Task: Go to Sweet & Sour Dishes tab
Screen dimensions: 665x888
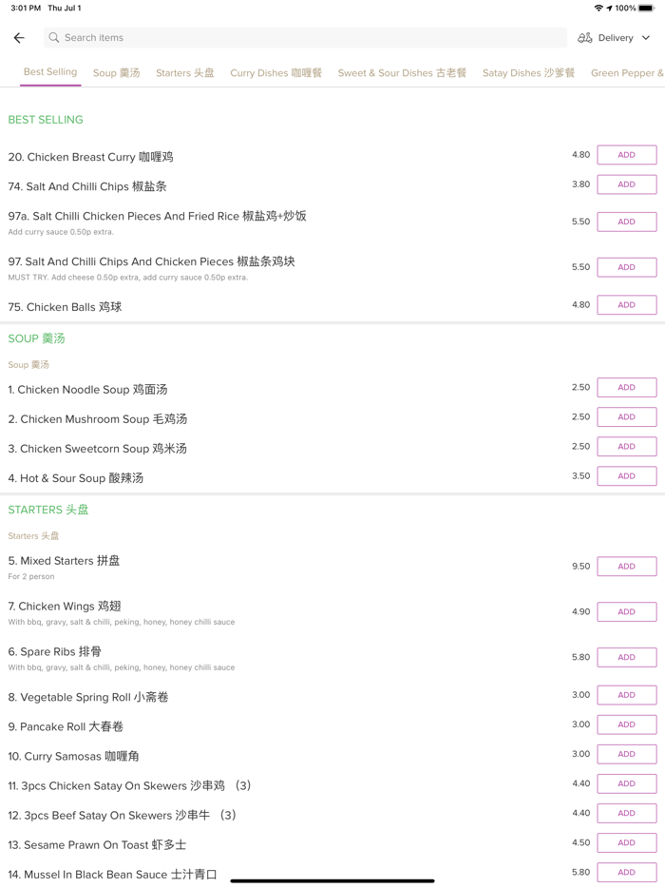Action: [x=402, y=73]
